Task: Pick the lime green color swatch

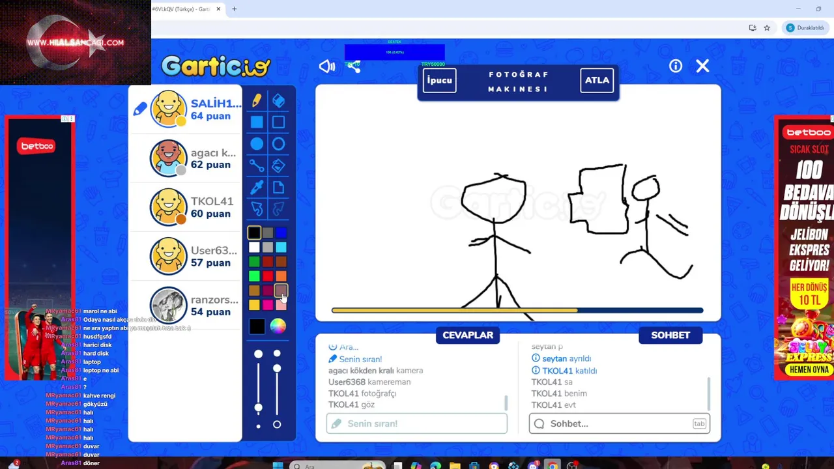Action: pos(254,276)
